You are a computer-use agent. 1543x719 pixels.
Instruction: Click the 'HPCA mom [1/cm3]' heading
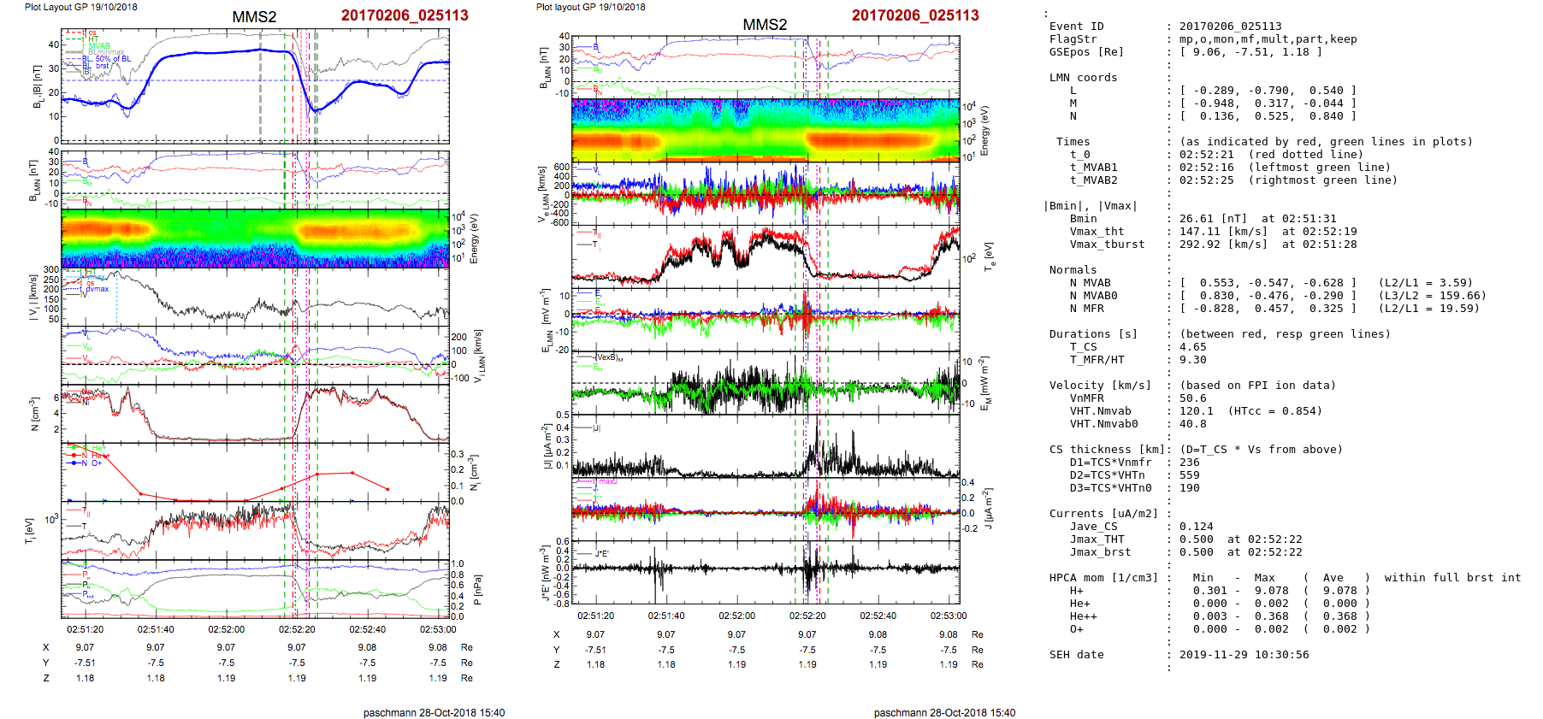[1103, 578]
